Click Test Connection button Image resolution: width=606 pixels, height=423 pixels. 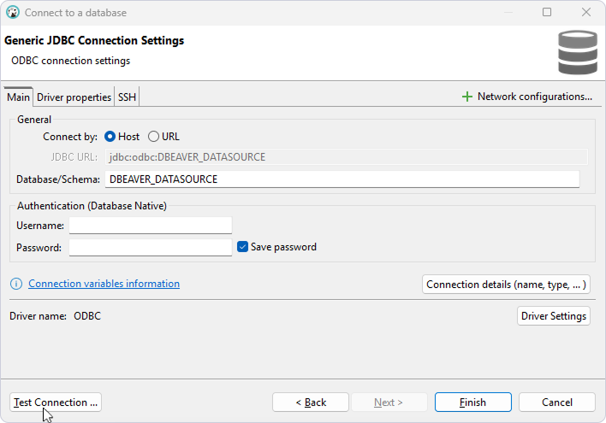click(x=56, y=402)
